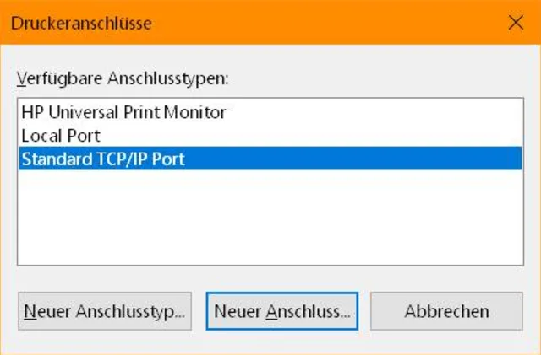Click the Druckeranschlüsse title bar

tap(254, 23)
